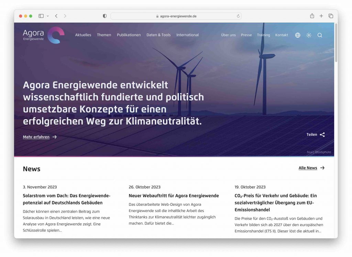Click the date 19. Oktober 2023
Screen dimensions: 352x257
[x=250, y=187]
